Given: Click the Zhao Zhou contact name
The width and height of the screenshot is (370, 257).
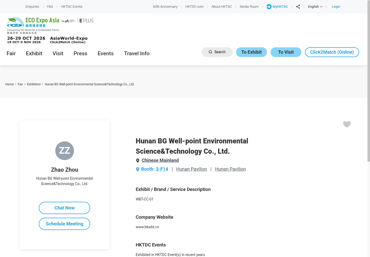Looking at the screenshot, I should pos(64,170).
